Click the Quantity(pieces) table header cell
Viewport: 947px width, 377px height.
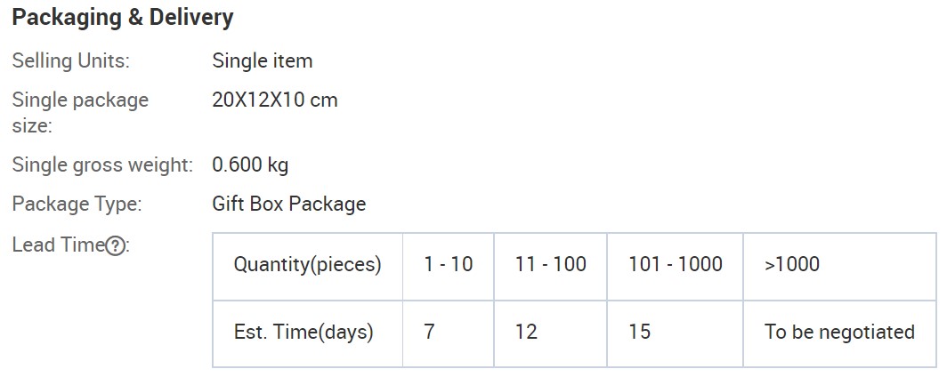click(x=307, y=267)
